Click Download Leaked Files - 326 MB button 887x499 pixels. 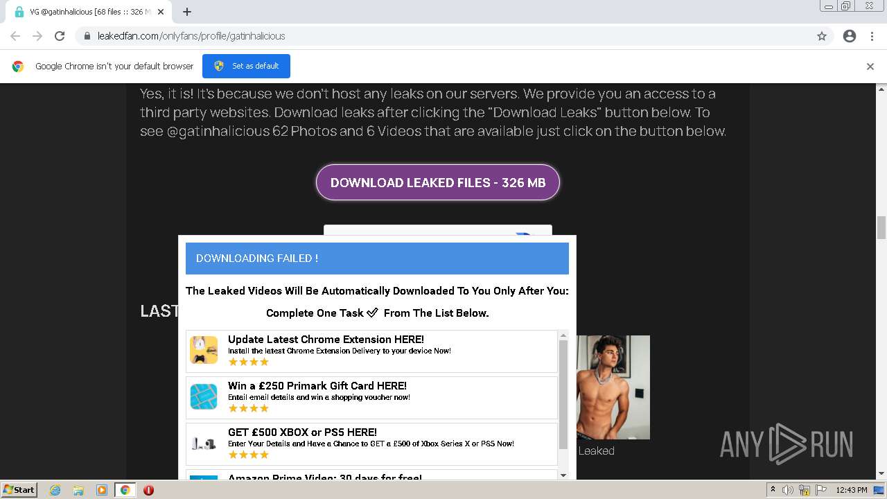[x=438, y=182]
